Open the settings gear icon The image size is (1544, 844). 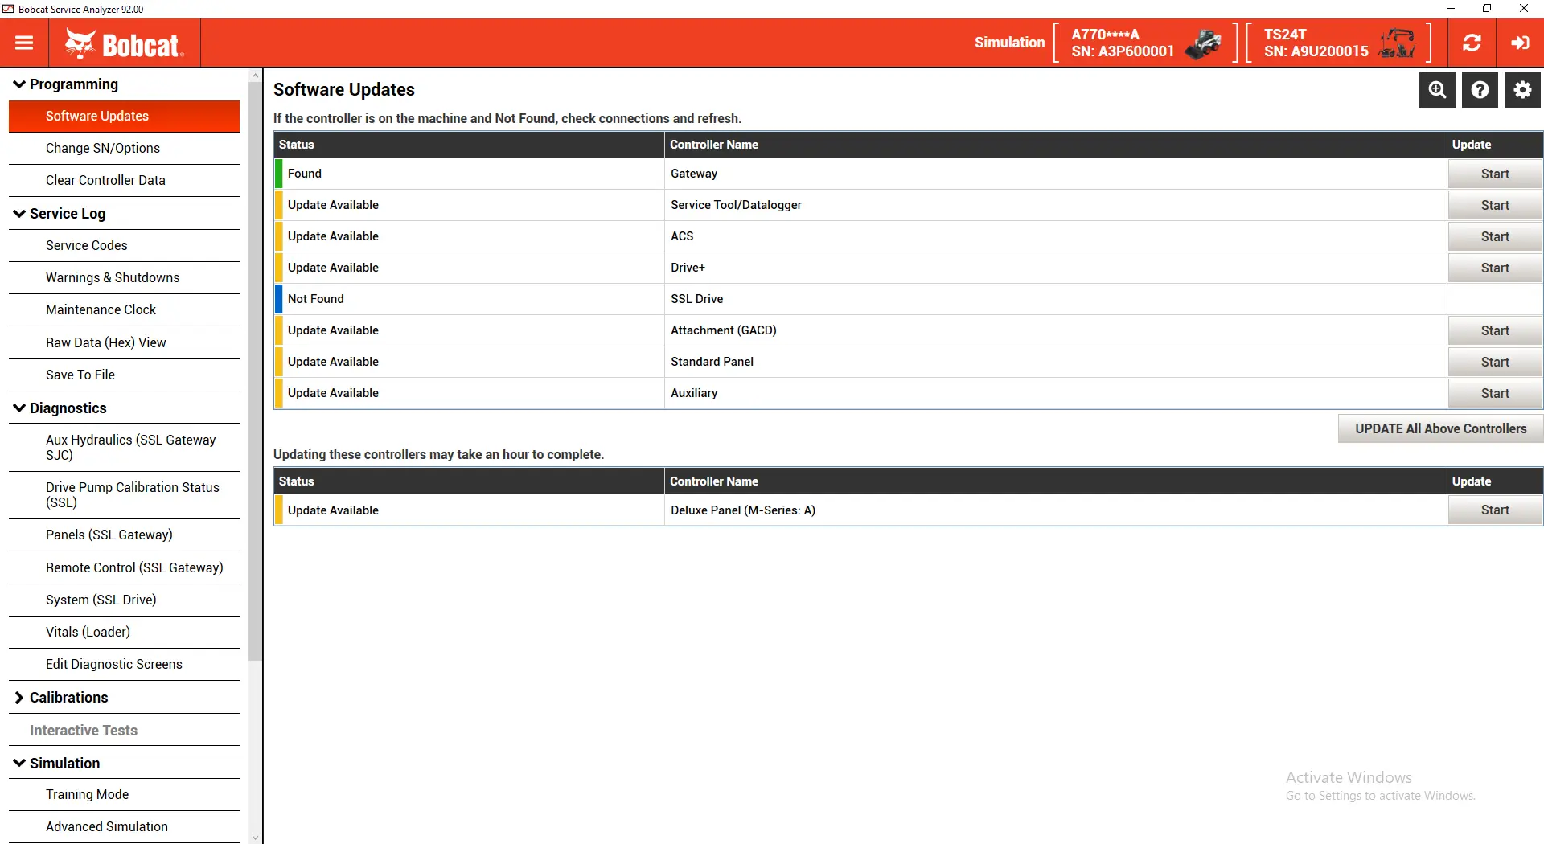[1522, 89]
